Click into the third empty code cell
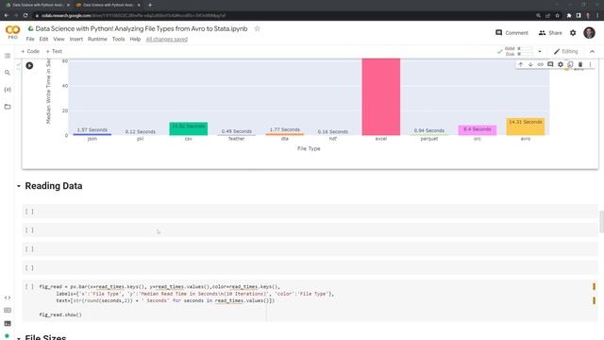 (310, 249)
